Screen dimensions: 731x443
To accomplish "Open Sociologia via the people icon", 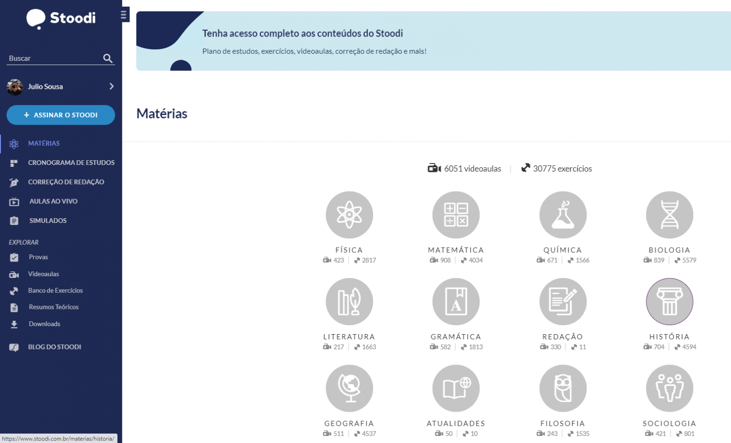I will (670, 388).
